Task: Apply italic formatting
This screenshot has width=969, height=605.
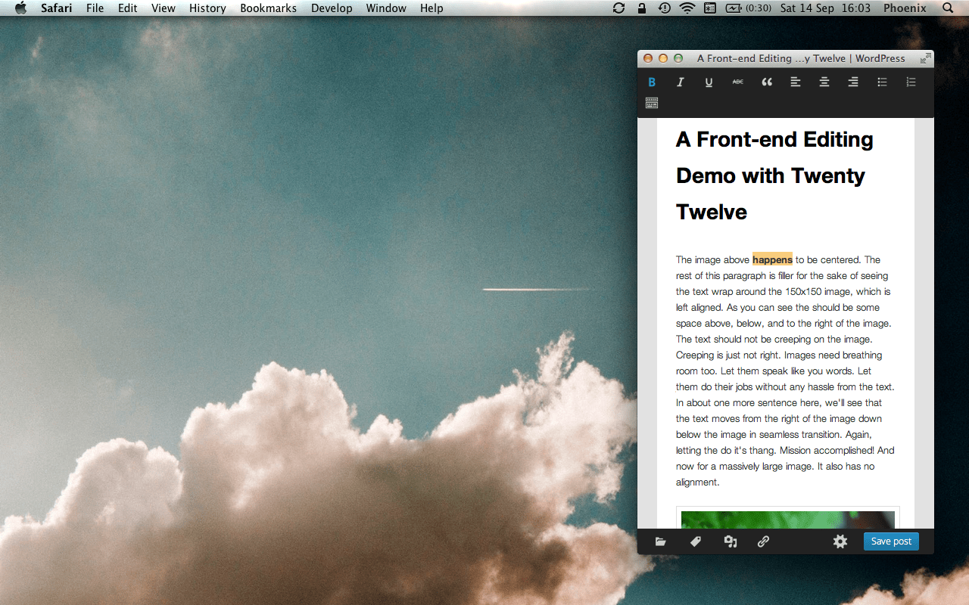Action: 681,82
